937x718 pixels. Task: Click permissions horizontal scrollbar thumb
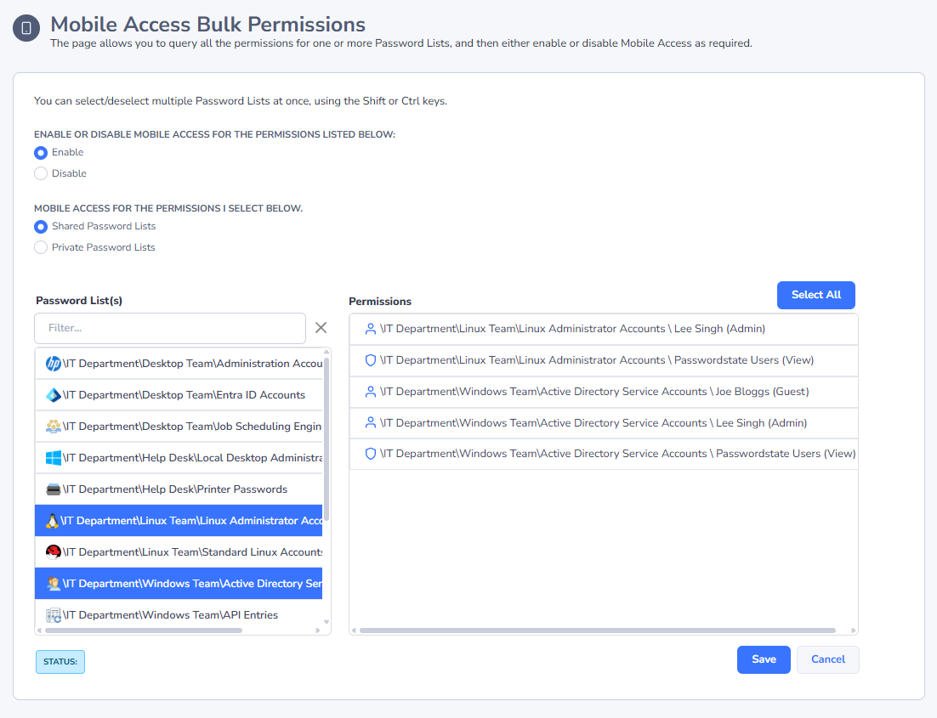pos(598,630)
